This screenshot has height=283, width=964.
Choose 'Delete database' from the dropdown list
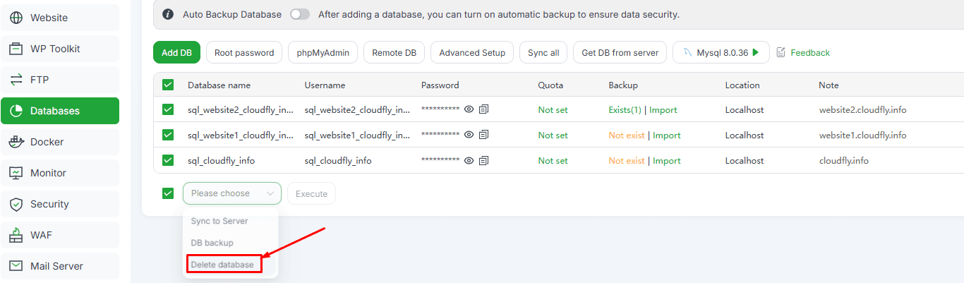click(222, 265)
